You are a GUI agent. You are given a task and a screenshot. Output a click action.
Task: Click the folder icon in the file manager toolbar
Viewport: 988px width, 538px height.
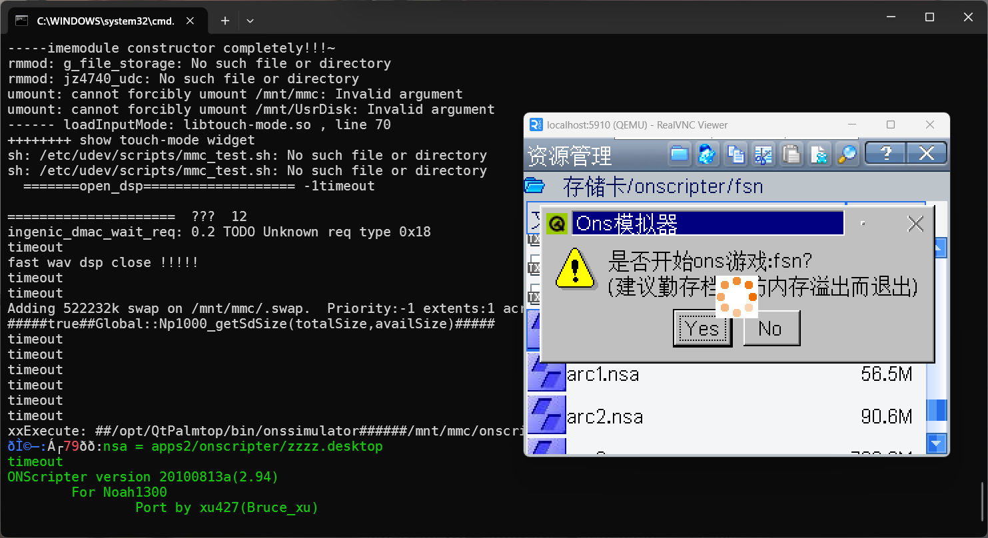pos(680,154)
